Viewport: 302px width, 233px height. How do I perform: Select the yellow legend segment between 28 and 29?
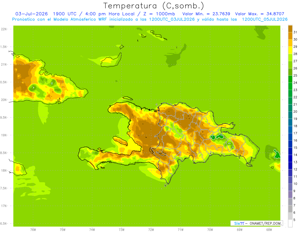[x=290, y=50]
